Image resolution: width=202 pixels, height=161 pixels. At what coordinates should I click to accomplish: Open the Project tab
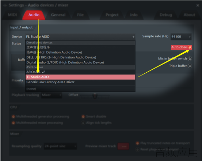(112, 15)
